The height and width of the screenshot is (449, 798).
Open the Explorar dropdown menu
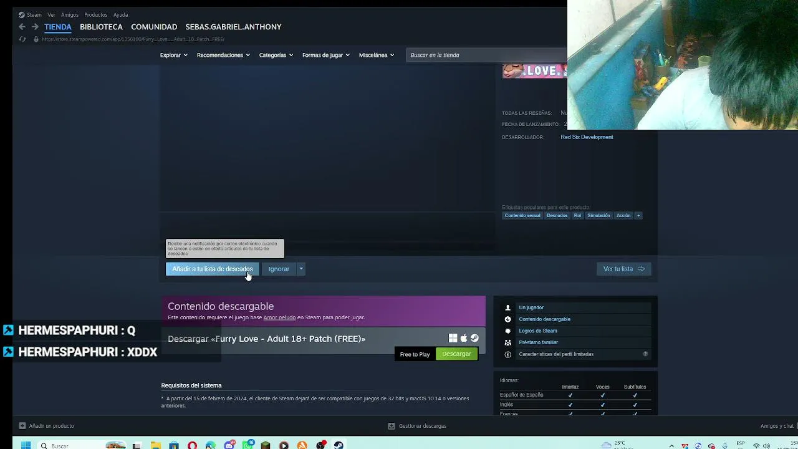coord(173,55)
